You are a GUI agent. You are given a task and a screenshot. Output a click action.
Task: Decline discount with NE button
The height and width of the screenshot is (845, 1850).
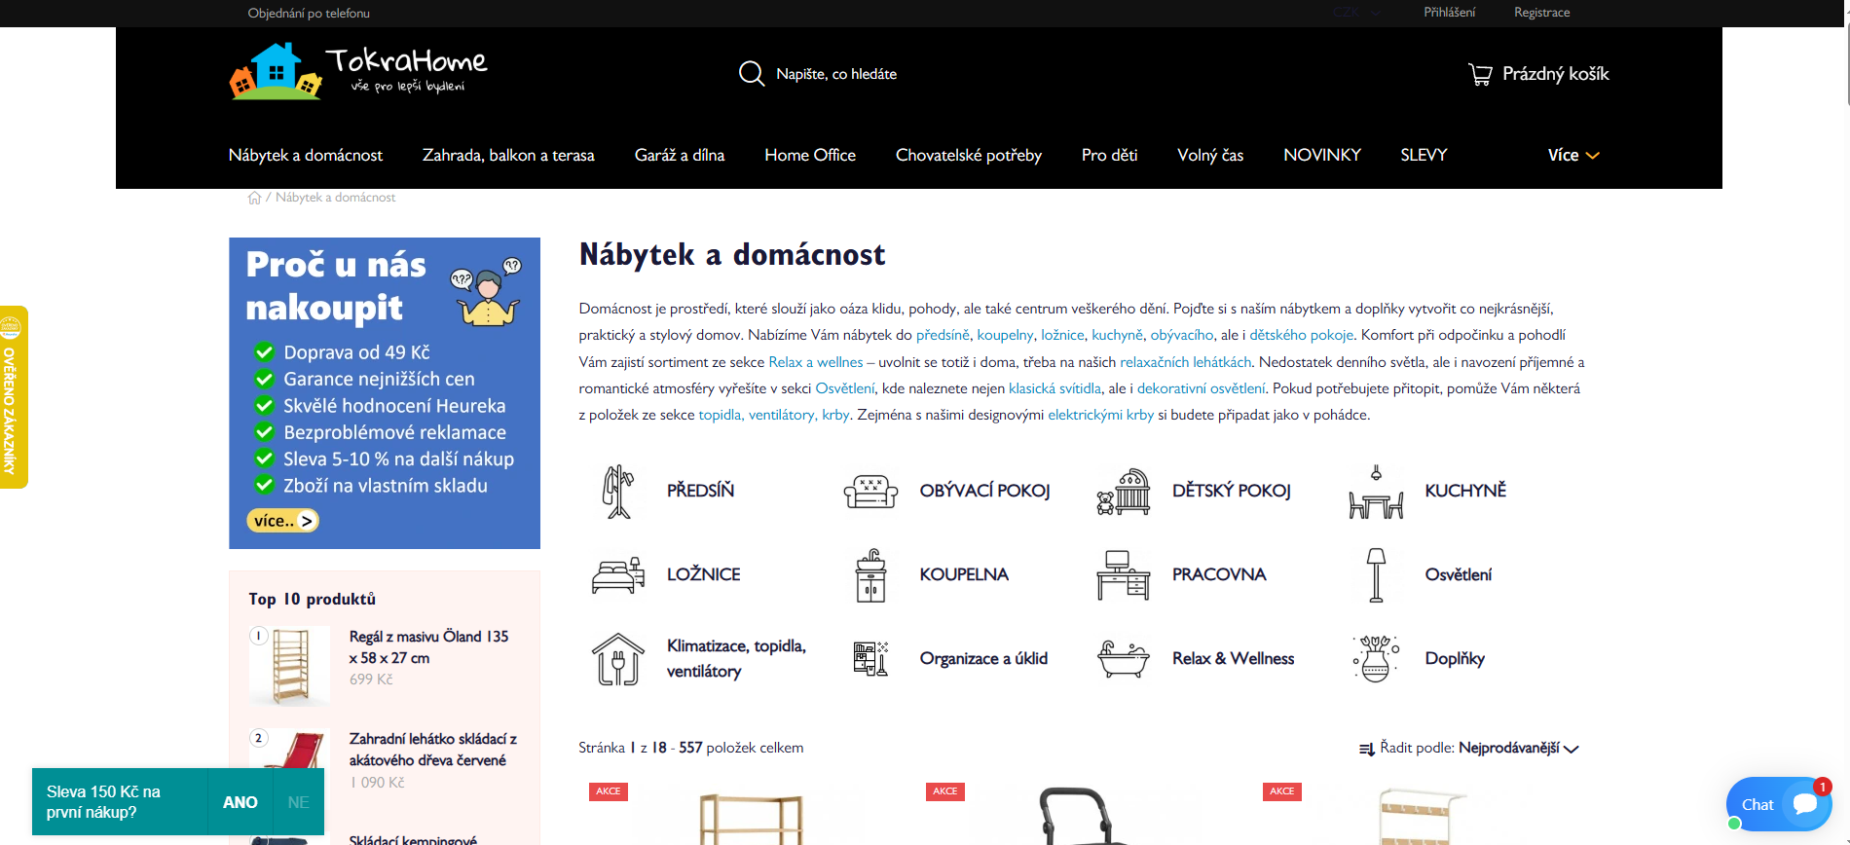coord(298,802)
